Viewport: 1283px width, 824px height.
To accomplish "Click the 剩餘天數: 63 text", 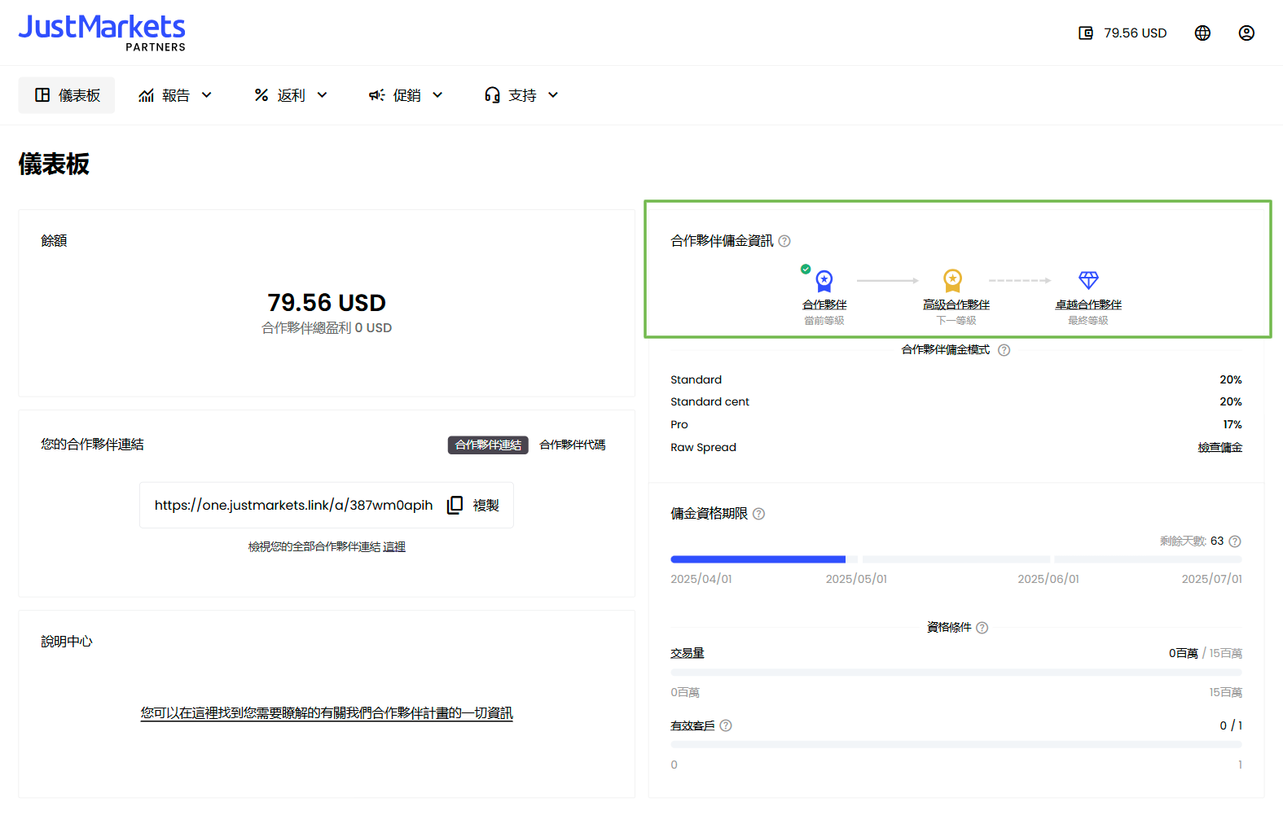I will 1192,541.
